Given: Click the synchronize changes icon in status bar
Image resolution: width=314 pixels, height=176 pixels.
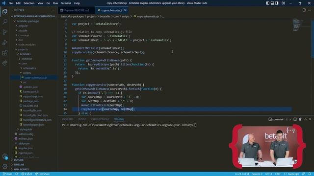Looking at the screenshot, I should (x=17, y=174).
